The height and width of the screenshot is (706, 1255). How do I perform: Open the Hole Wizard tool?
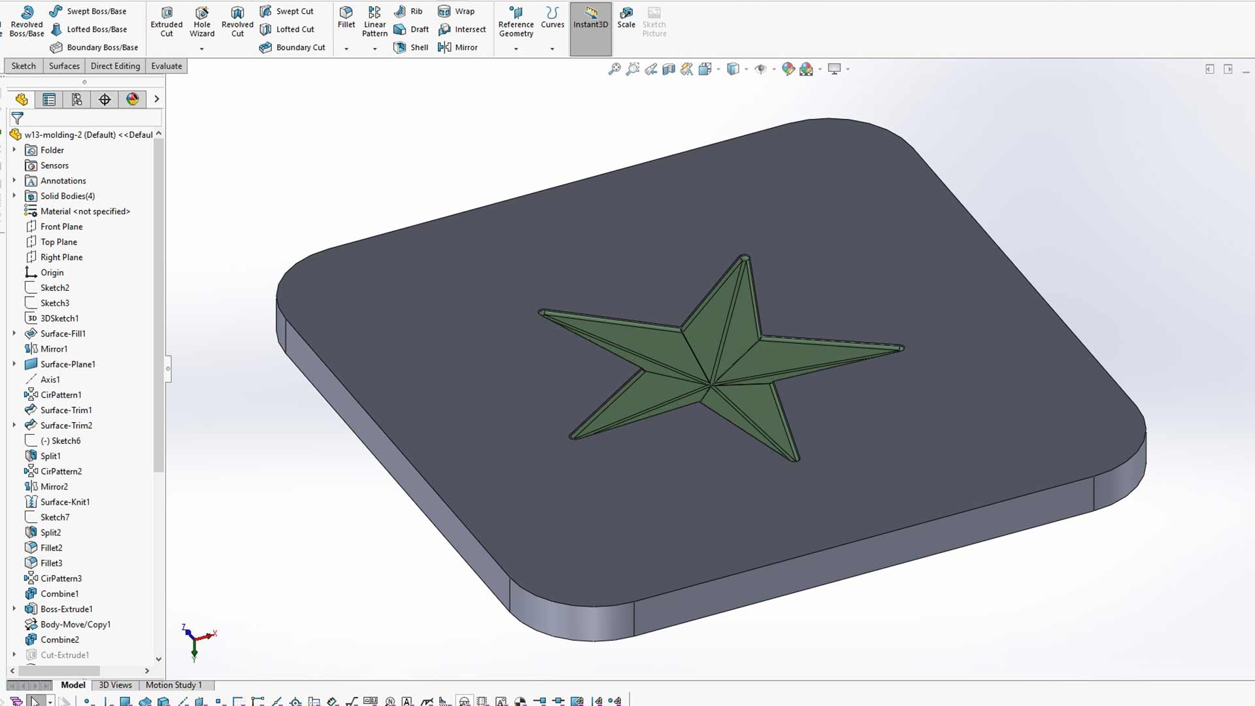point(202,22)
